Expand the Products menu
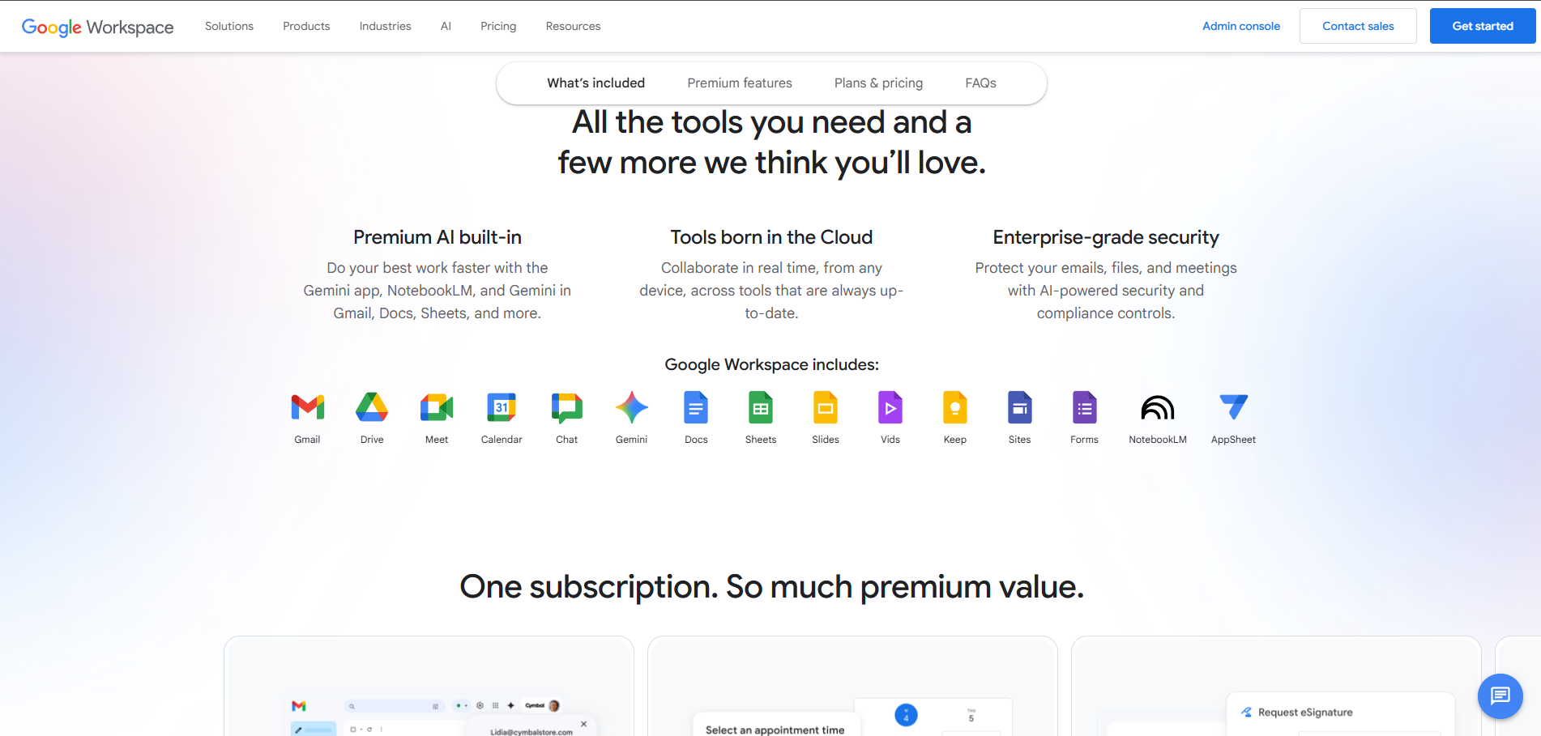Viewport: 1541px width, 736px height. 306,26
